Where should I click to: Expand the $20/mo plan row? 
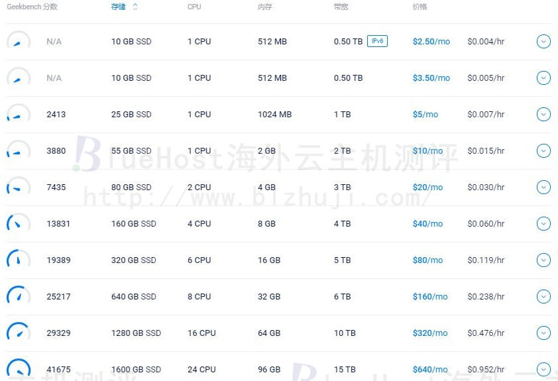coord(543,187)
